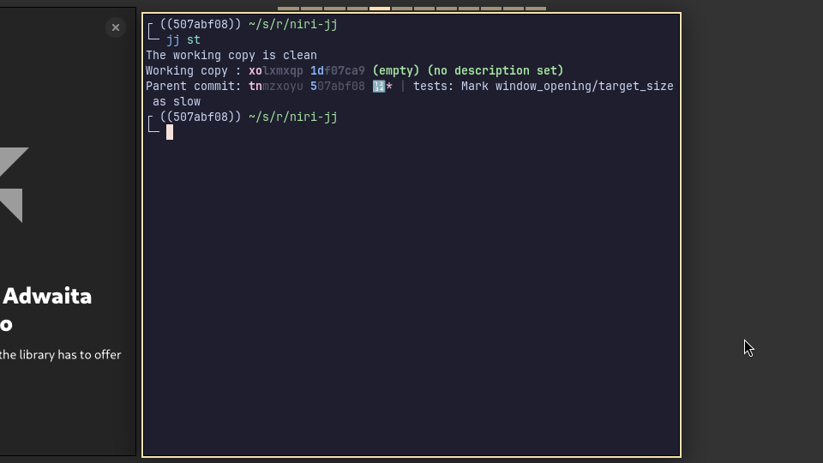Select the tab just left of the active one

pos(357,9)
